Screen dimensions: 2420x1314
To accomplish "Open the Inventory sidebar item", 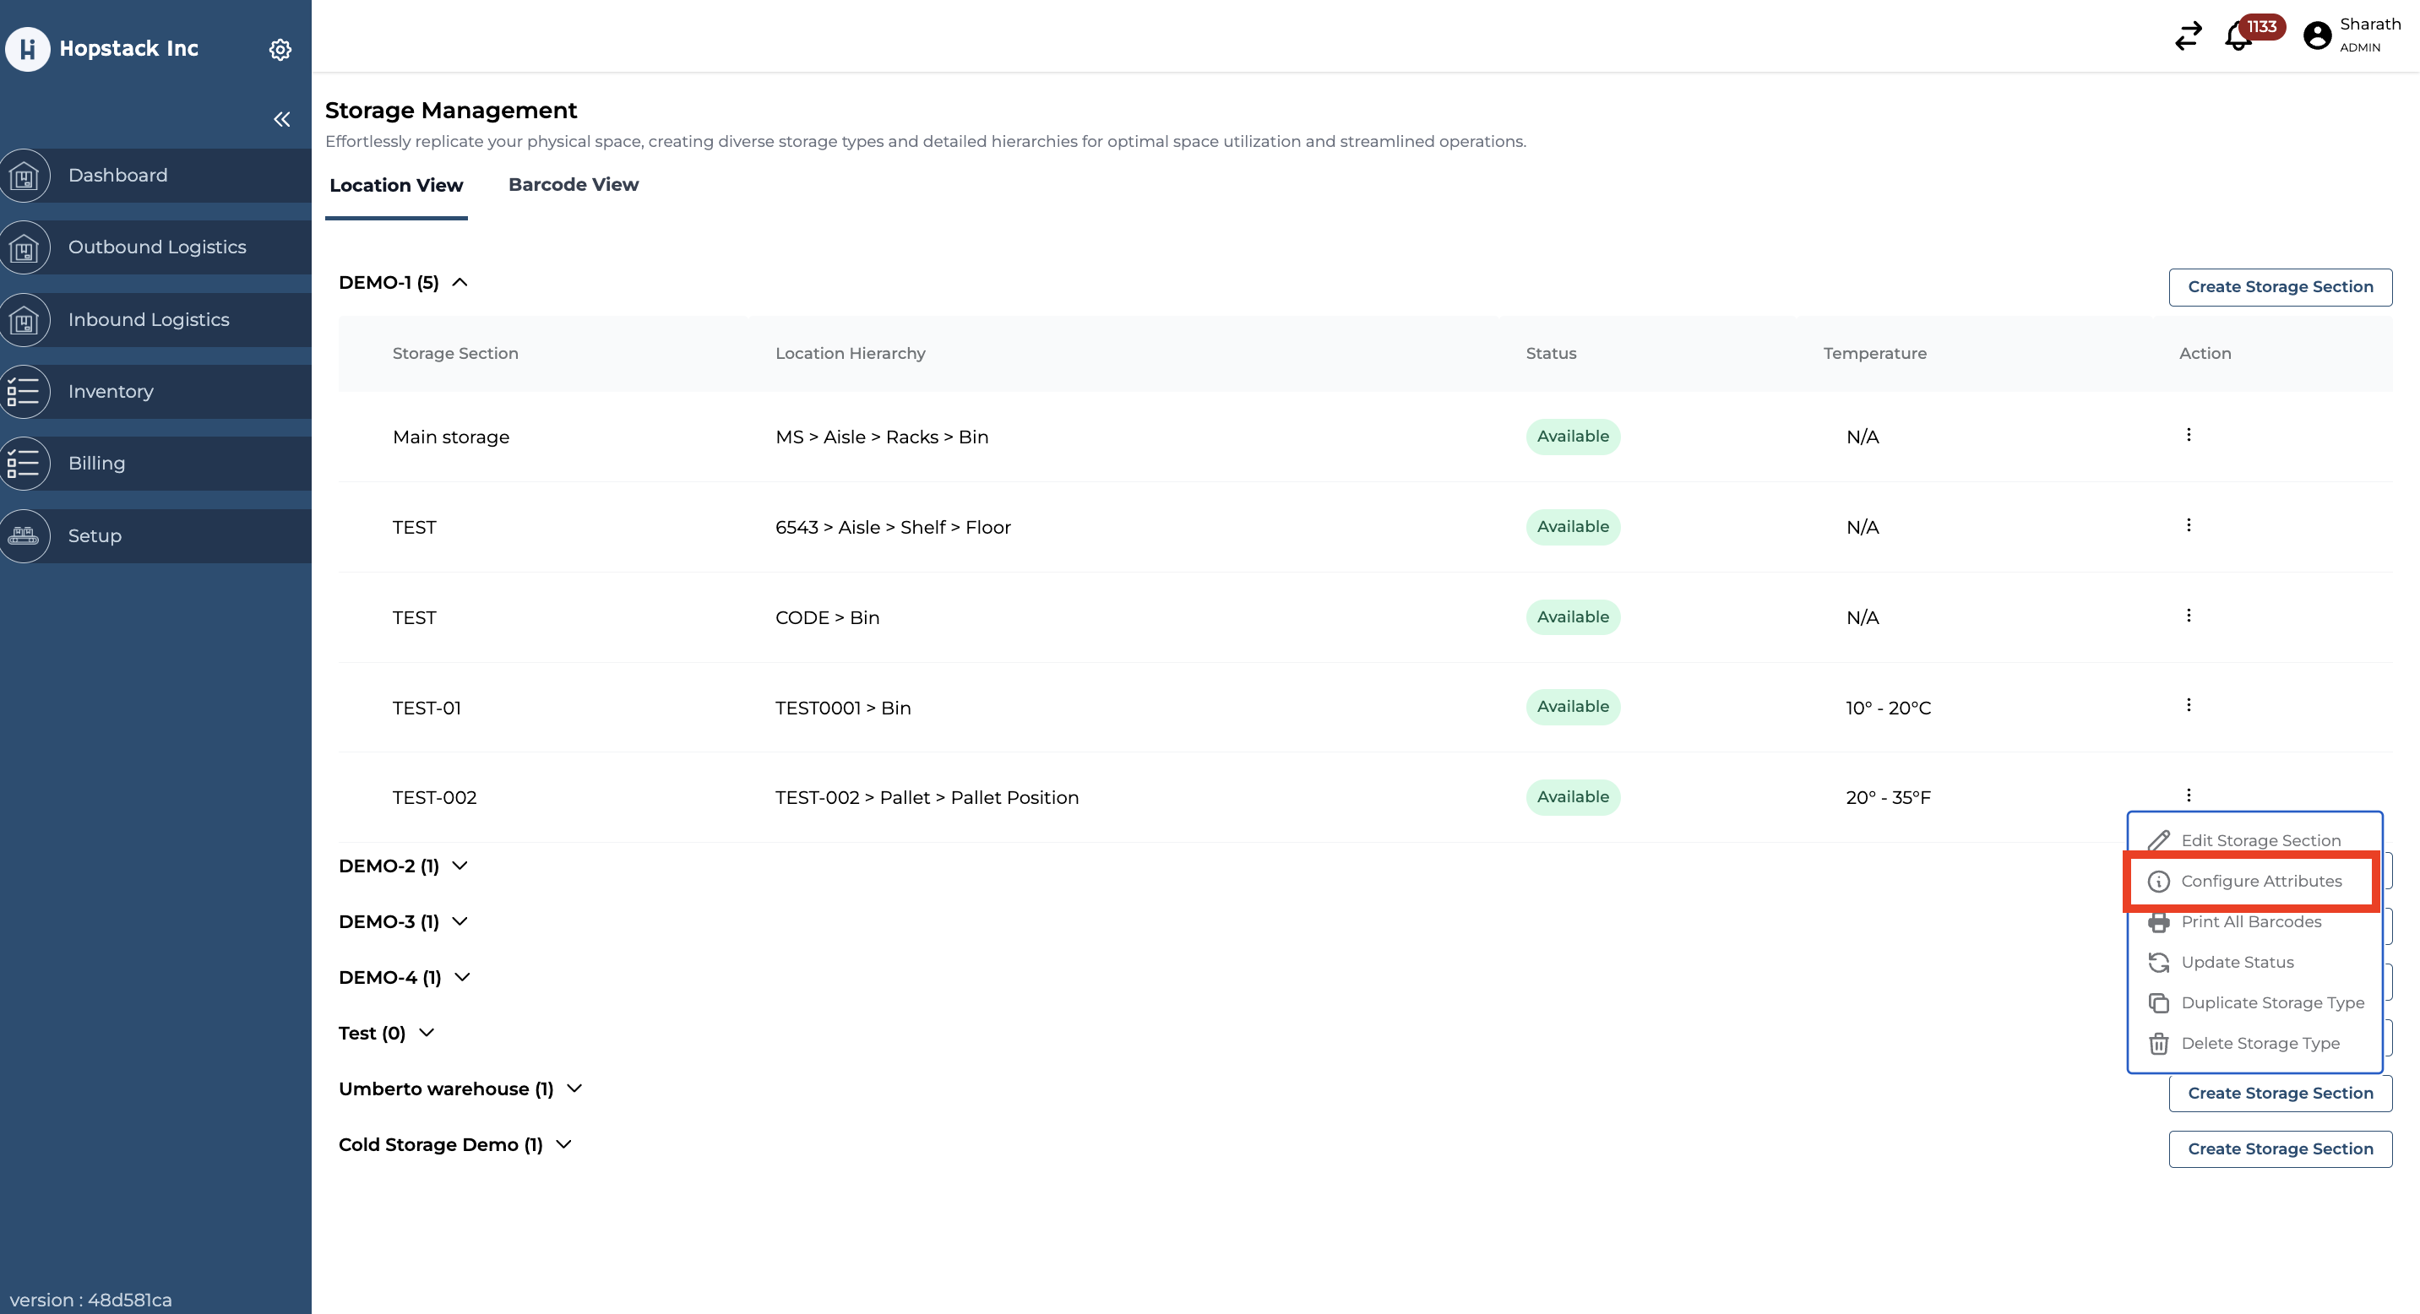I will [110, 392].
